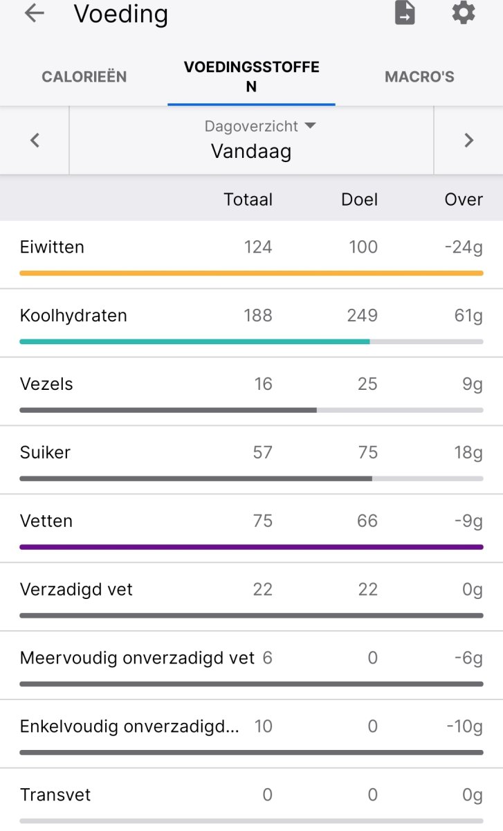Open the Vezels nutrient row
Image resolution: width=503 pixels, height=831 pixels.
[46, 384]
